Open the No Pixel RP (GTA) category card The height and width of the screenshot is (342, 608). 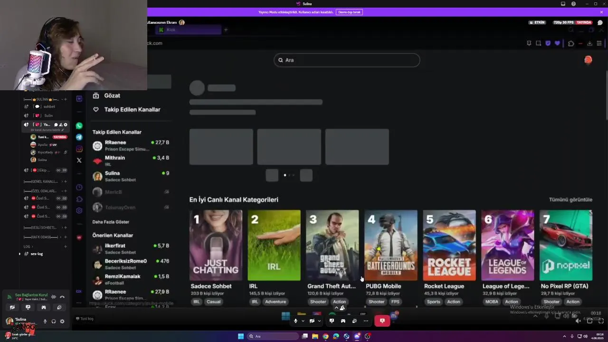(x=566, y=245)
